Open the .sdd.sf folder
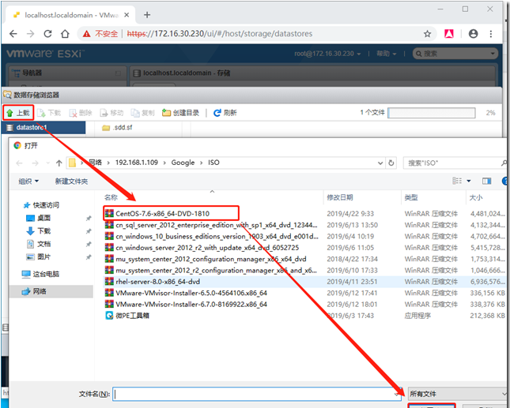 (117, 128)
